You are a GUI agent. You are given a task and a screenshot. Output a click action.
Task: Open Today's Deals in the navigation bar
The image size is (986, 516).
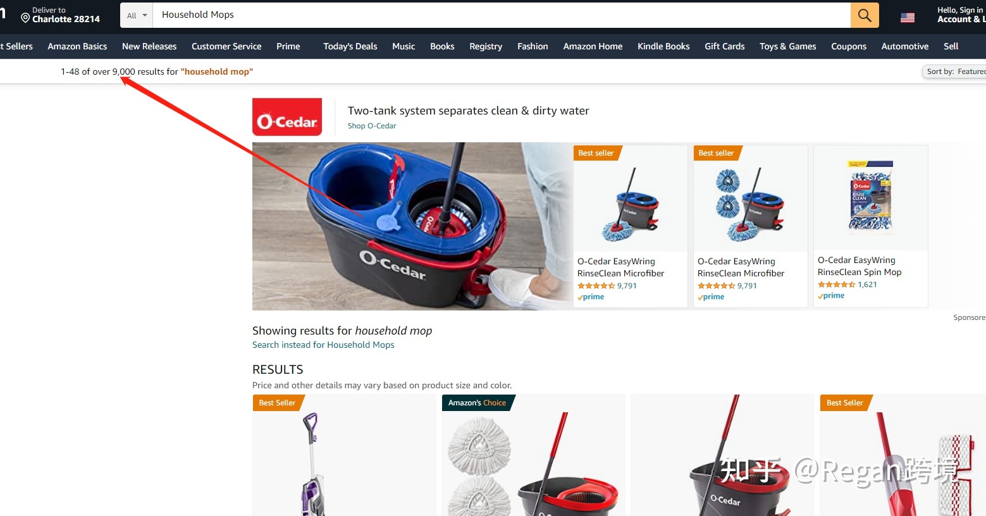(x=350, y=46)
